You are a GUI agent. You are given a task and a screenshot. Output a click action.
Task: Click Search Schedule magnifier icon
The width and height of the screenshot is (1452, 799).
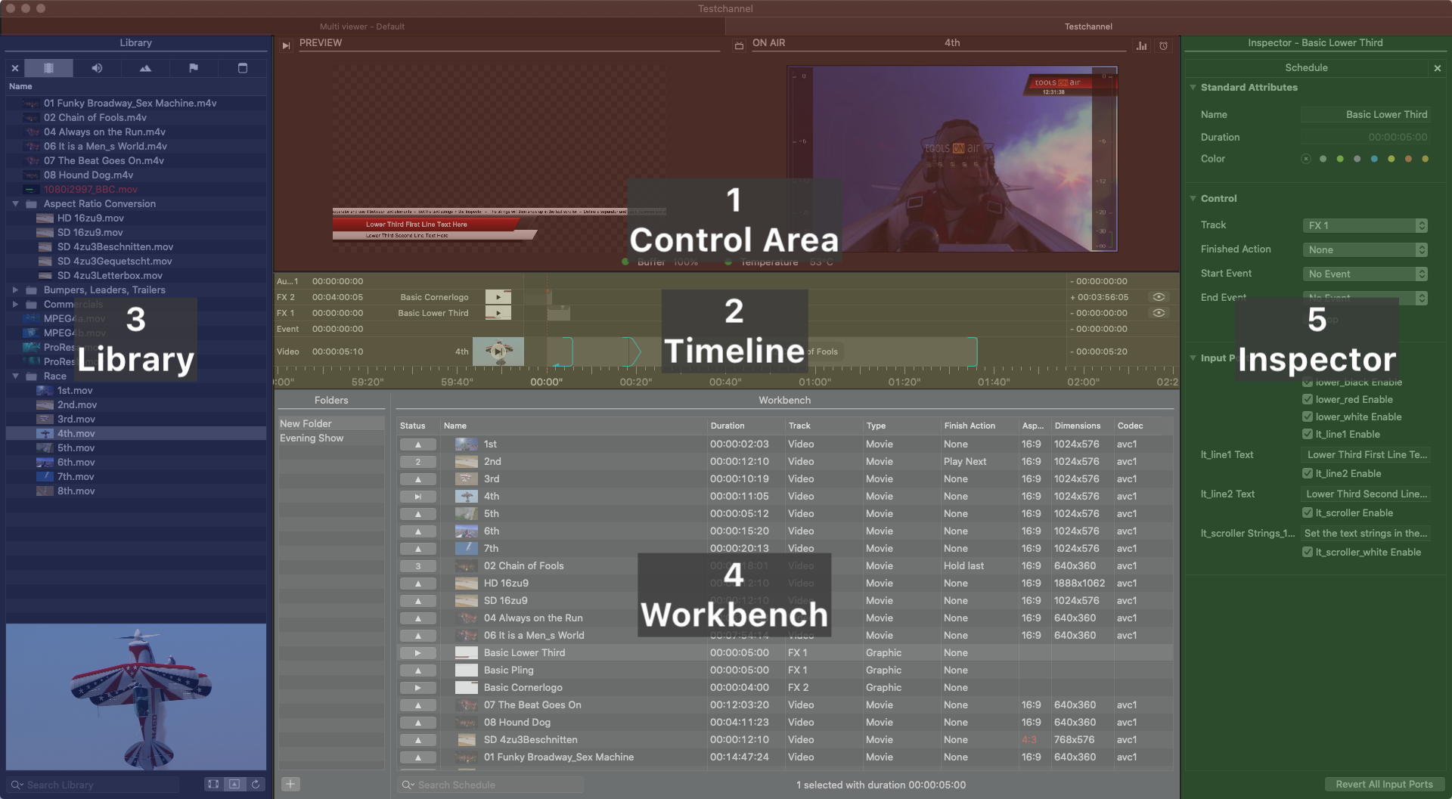pos(408,785)
